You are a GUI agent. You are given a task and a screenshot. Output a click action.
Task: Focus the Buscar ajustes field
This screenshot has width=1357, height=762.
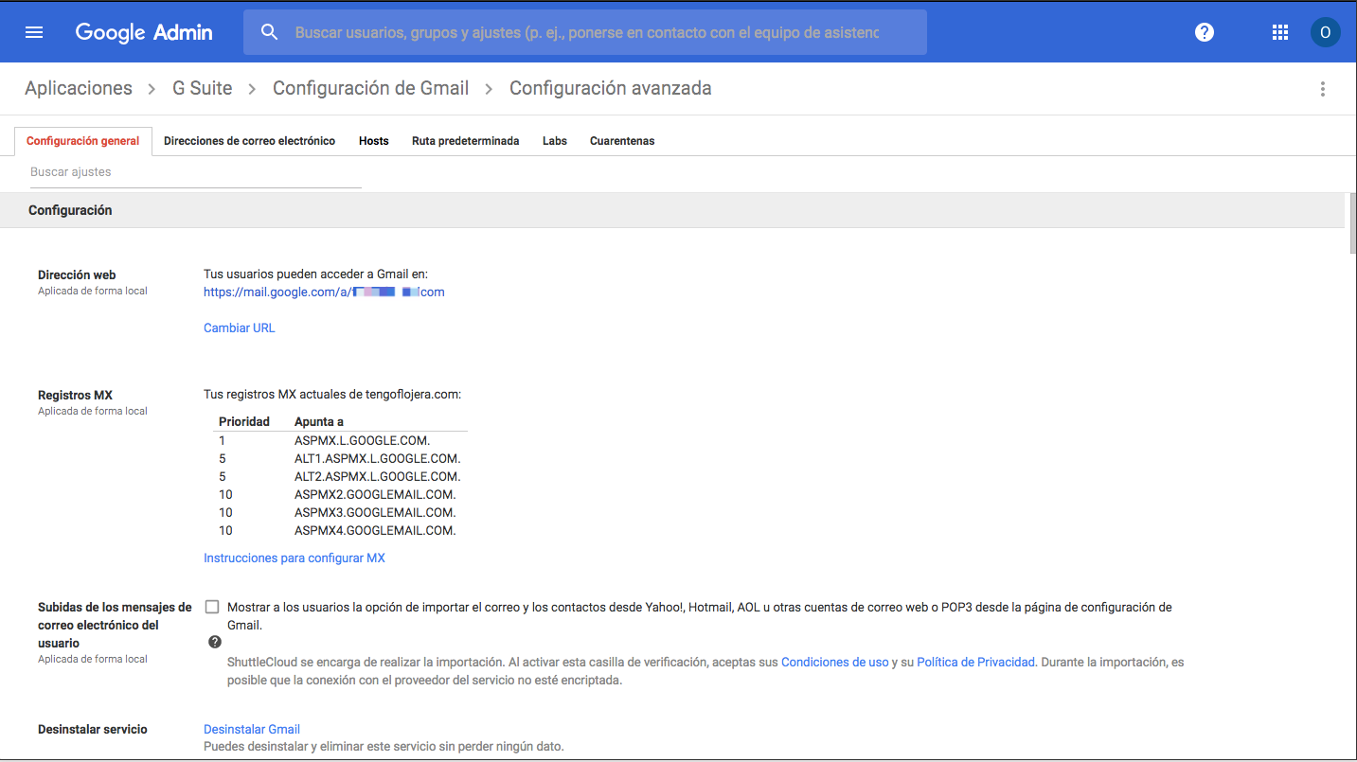195,172
